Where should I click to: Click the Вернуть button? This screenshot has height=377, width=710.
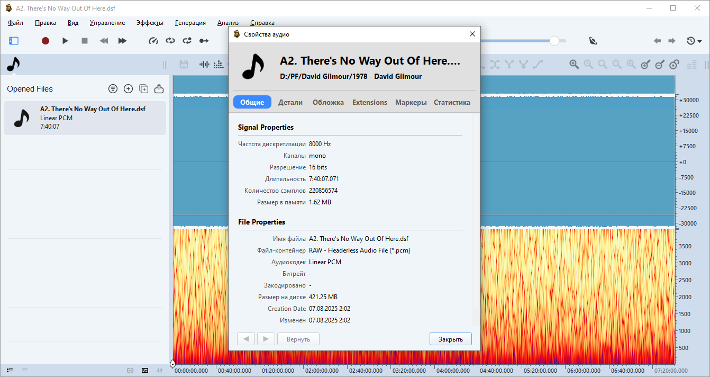(298, 339)
